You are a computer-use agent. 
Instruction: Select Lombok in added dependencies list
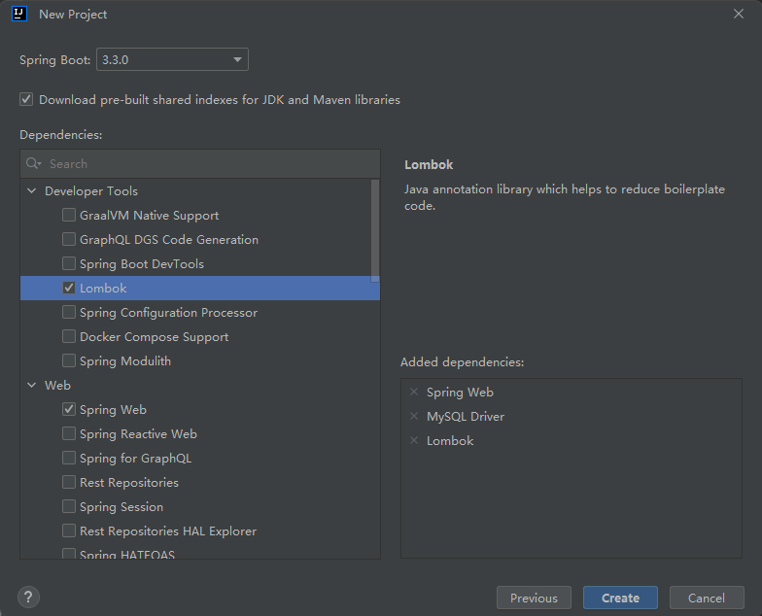pyautogui.click(x=450, y=441)
